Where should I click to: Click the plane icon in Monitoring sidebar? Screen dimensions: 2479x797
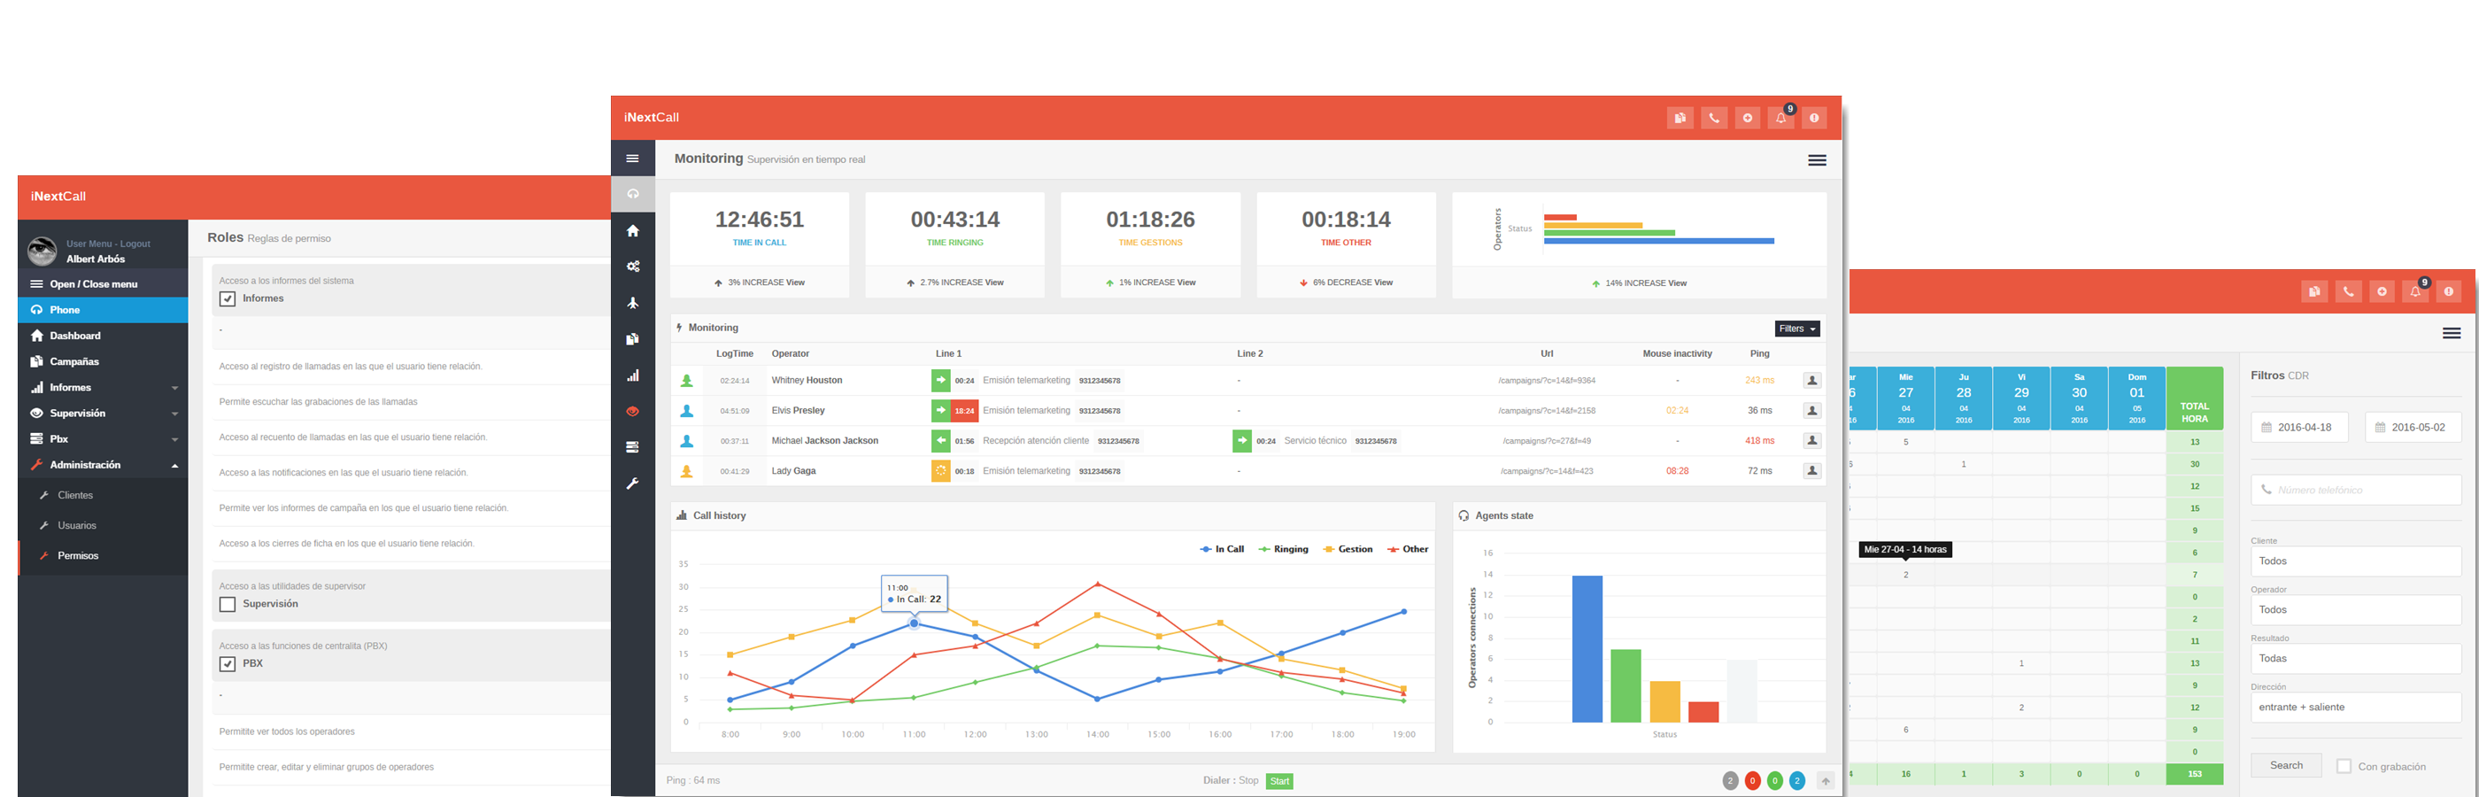click(632, 303)
